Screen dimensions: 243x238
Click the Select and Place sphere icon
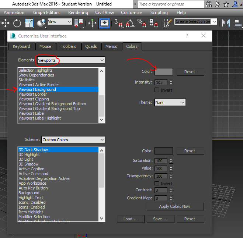coord(41,23)
